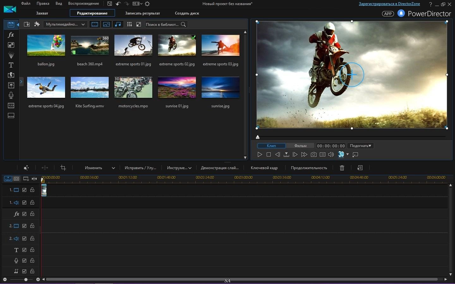The image size is (455, 284).
Task: Open library menu grid icon
Action: (129, 24)
